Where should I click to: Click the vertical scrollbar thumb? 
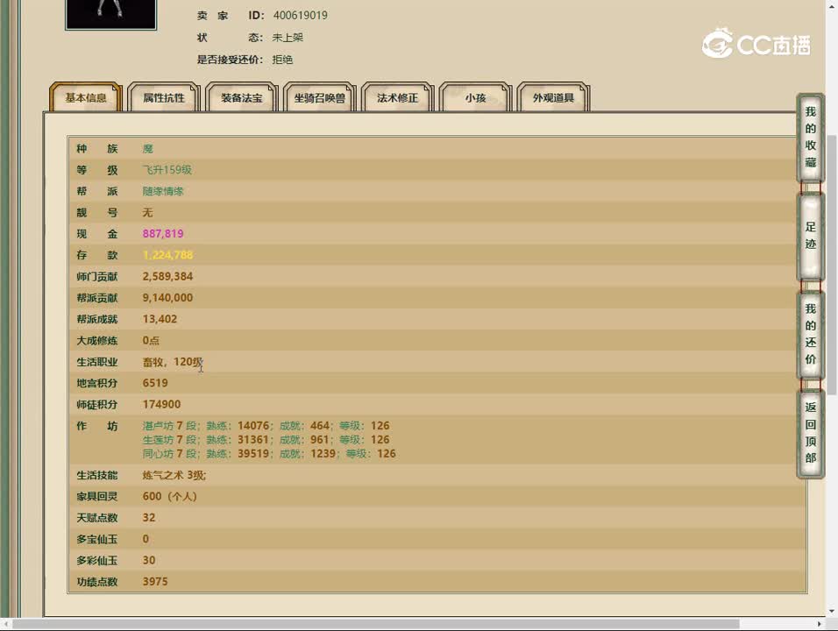tap(832, 265)
